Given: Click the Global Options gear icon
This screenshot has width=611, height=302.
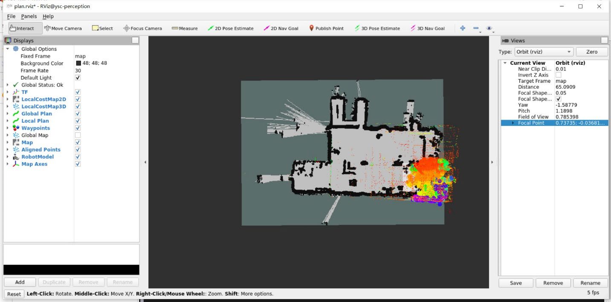Looking at the screenshot, I should click(x=16, y=49).
